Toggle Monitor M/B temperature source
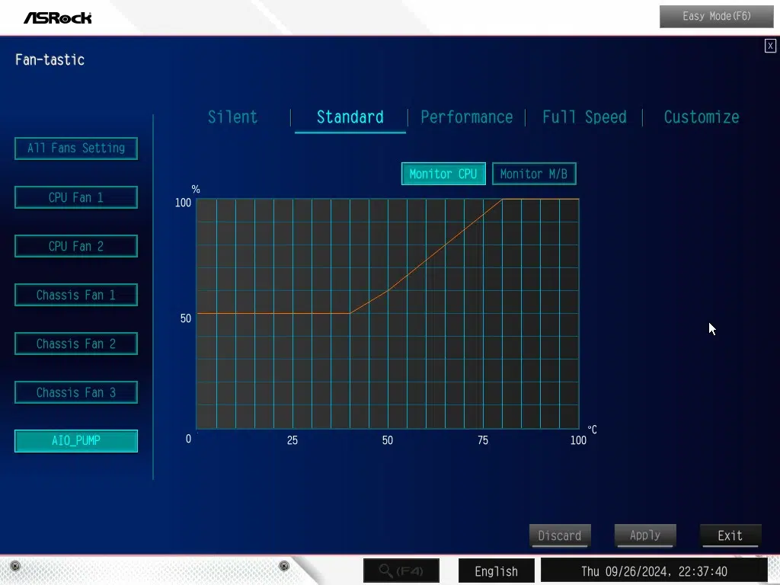Screen dimensions: 780x585 (x=533, y=174)
